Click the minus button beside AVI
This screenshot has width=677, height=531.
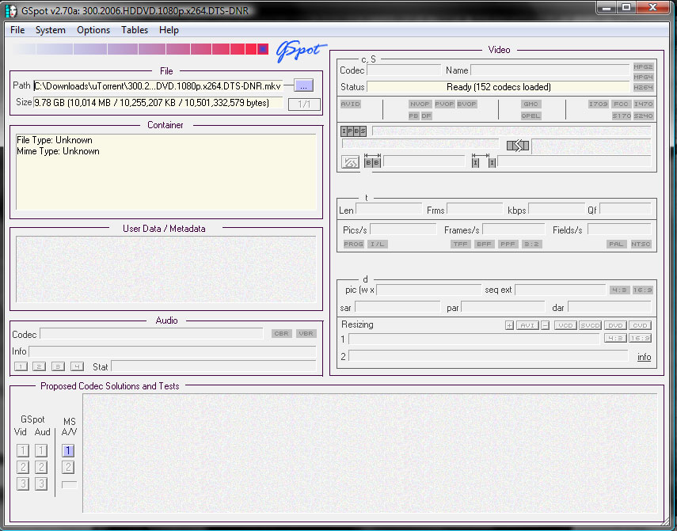coord(546,326)
